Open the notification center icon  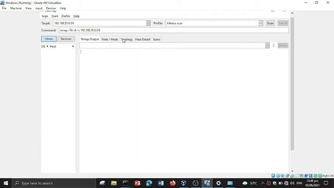tap(326, 183)
